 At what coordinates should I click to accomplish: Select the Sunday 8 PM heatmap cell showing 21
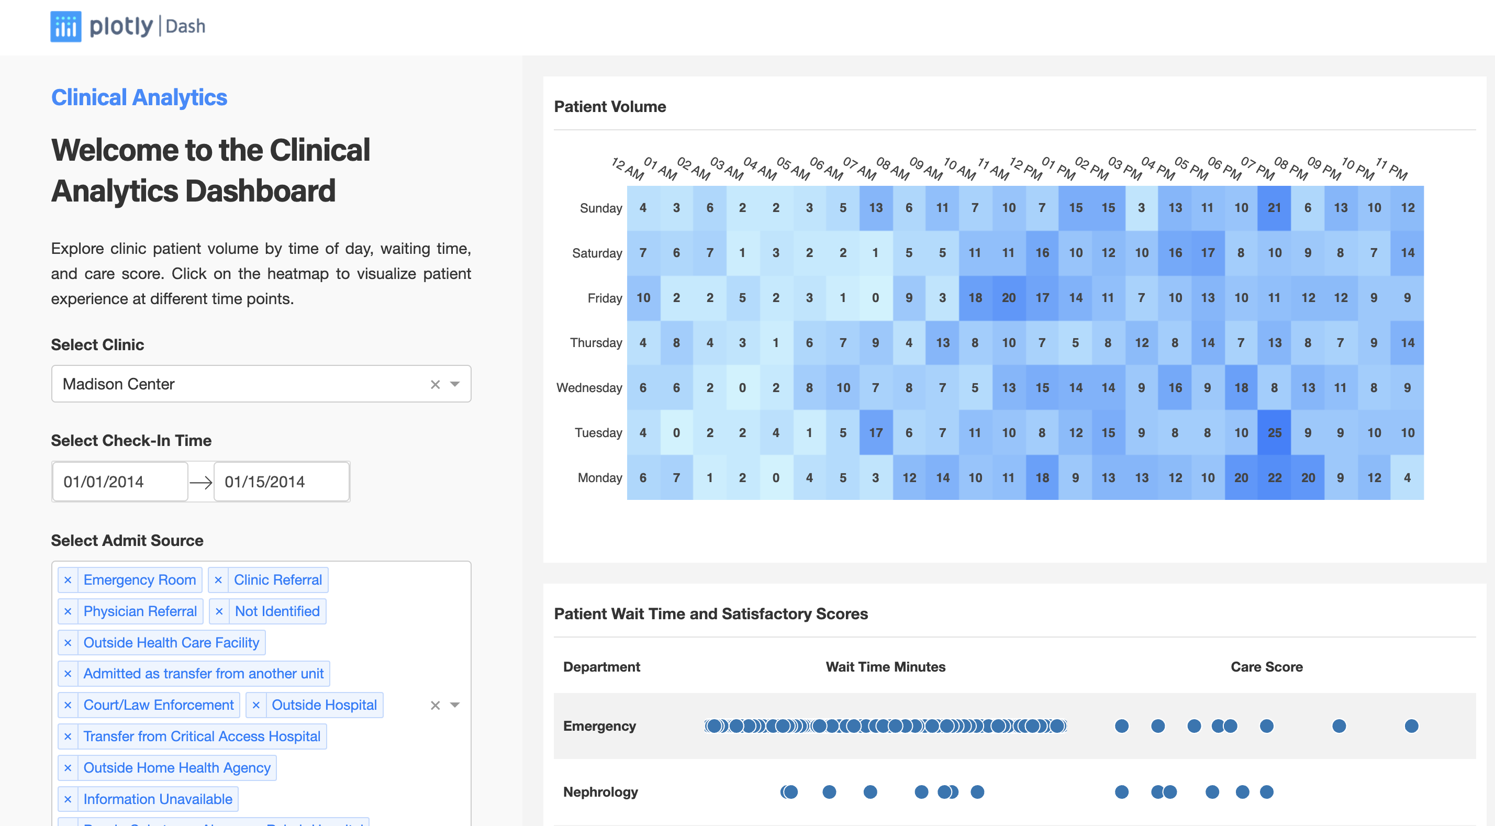point(1274,208)
